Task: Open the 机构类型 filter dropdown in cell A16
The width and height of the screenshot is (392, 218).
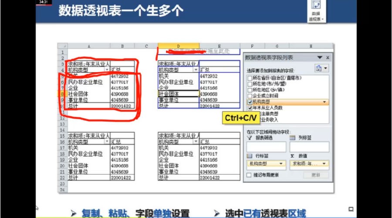Action: 107,142
